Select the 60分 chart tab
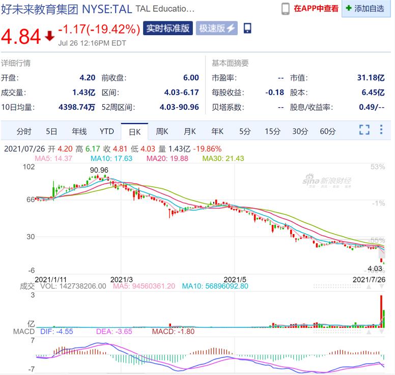The height and width of the screenshot is (375, 395). (327, 131)
